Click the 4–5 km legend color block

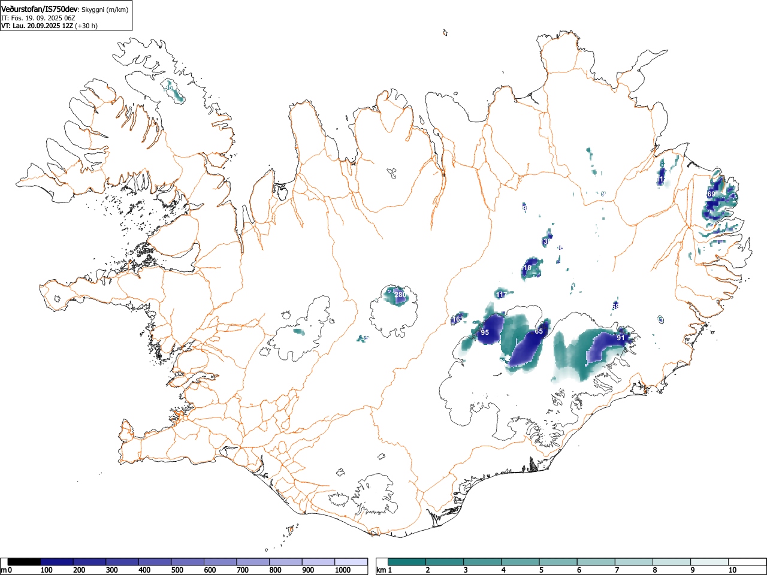tap(521, 562)
